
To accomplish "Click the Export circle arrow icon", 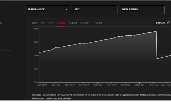I will point(169,23).
